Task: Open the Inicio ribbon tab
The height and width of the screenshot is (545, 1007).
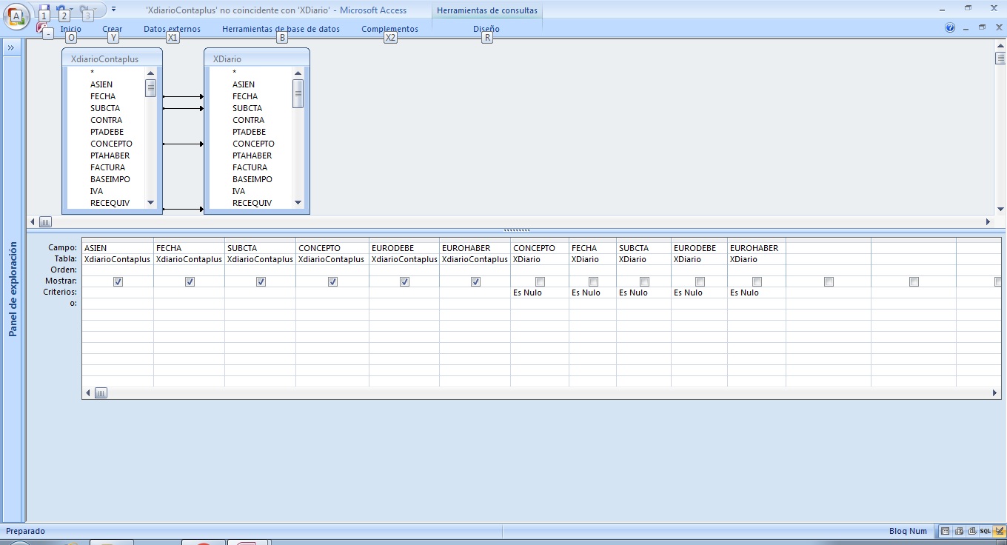Action: pos(71,29)
